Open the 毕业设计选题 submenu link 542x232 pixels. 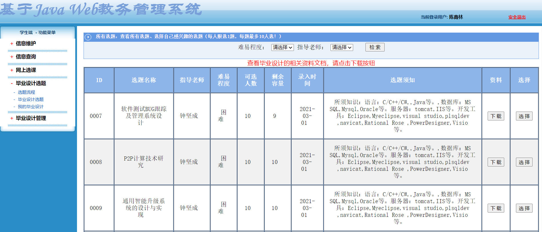[x=31, y=100]
